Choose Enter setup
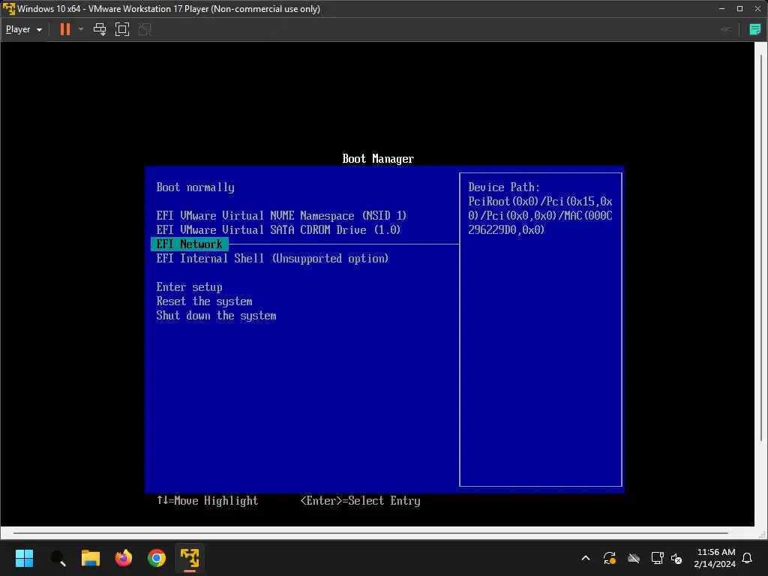This screenshot has width=768, height=576. (x=189, y=287)
